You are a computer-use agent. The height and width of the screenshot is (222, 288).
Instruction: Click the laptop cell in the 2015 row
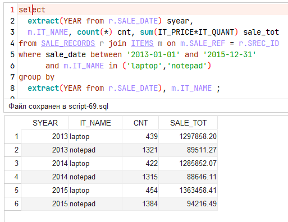[x=95, y=190]
